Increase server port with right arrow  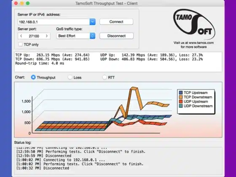tap(47, 36)
